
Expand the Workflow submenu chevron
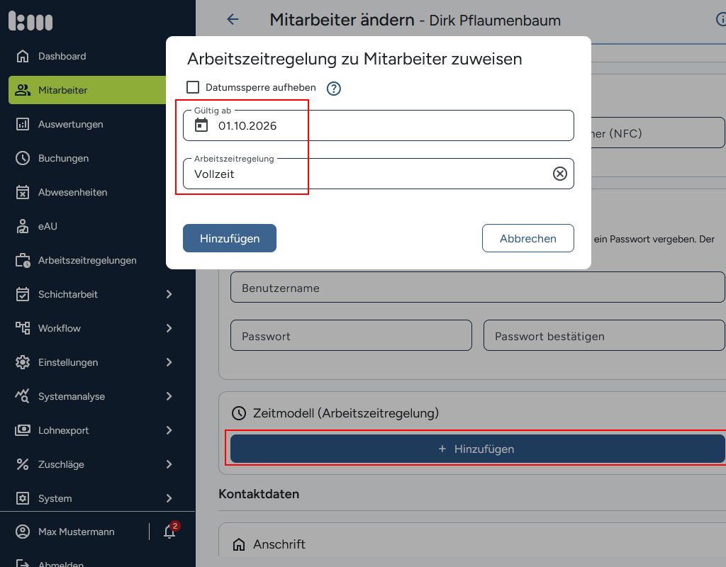pos(169,328)
